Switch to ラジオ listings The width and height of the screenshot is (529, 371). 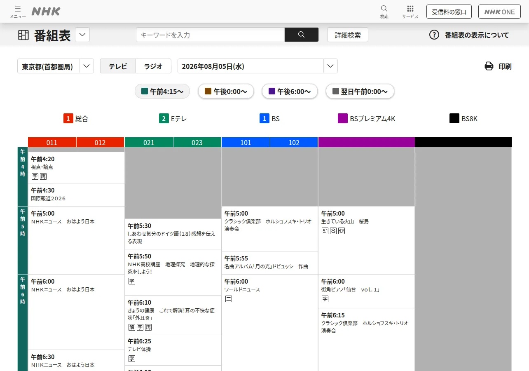pos(153,66)
